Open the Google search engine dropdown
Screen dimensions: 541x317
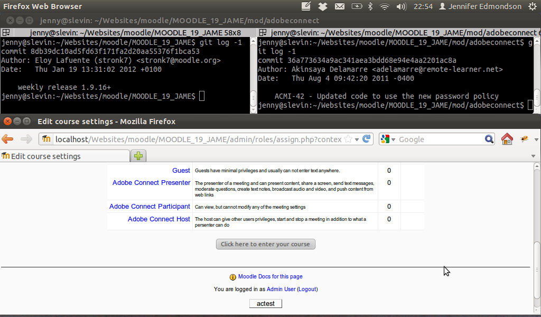tap(387, 139)
